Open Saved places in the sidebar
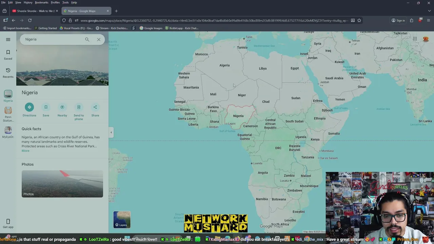This screenshot has width=434, height=244. [x=8, y=55]
